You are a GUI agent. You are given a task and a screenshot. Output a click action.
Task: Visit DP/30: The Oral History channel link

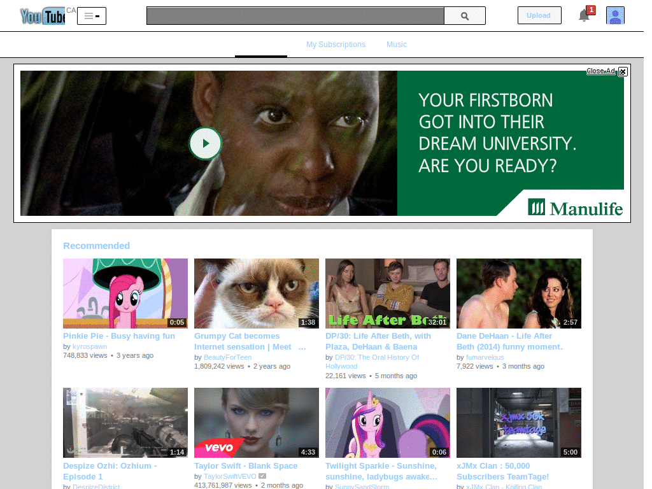click(x=372, y=362)
